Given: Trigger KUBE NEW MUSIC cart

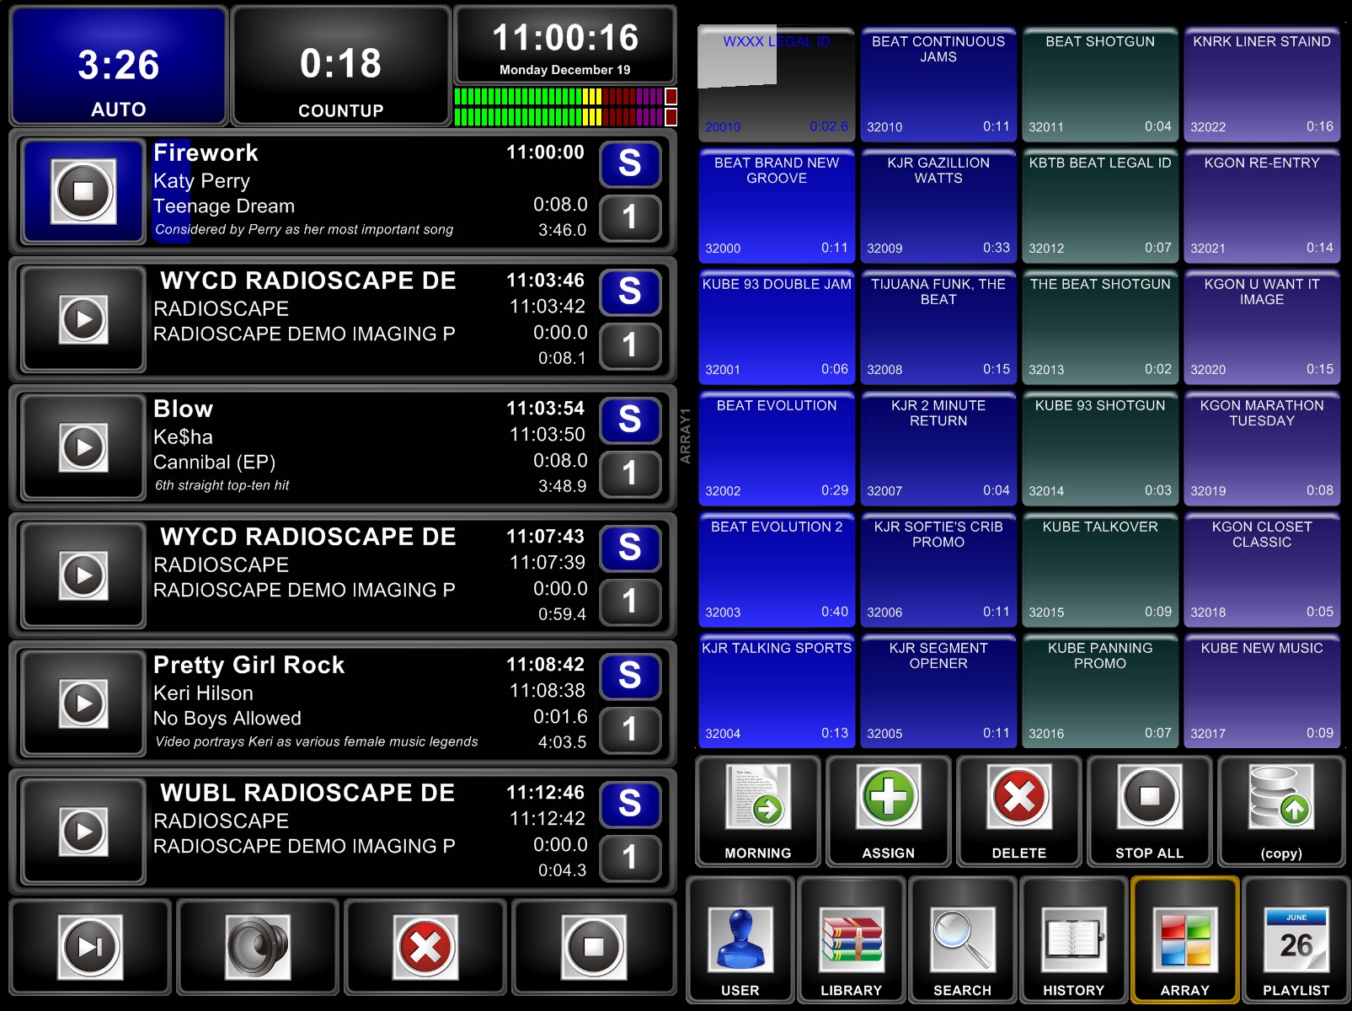Looking at the screenshot, I should (x=1262, y=691).
